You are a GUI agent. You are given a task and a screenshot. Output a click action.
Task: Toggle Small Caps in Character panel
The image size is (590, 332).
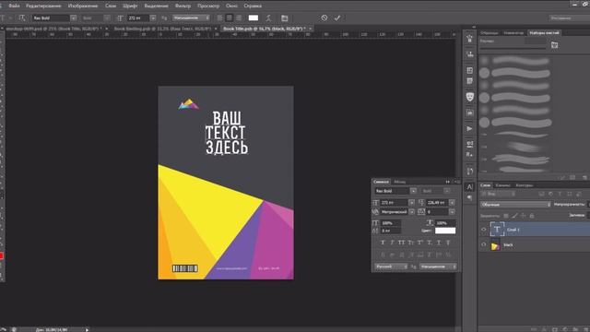pos(411,243)
